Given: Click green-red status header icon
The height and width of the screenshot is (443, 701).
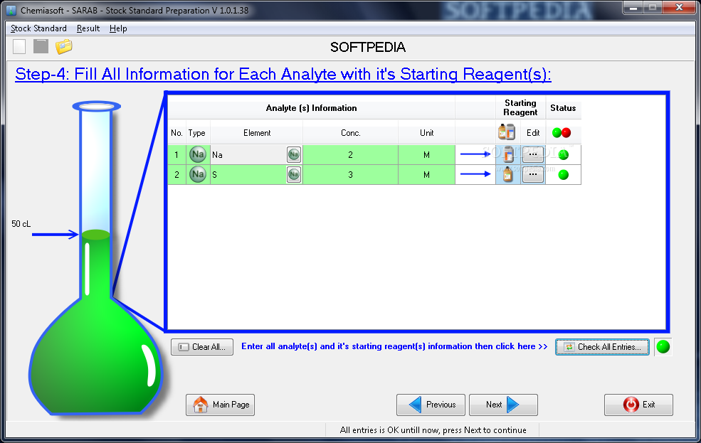Looking at the screenshot, I should pos(562,133).
